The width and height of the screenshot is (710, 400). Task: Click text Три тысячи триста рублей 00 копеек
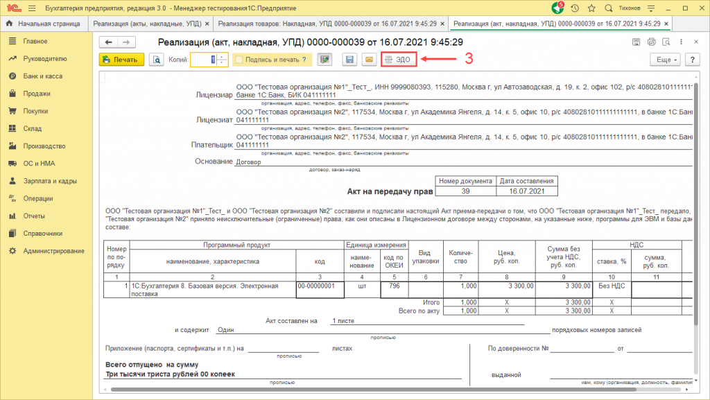(171, 374)
